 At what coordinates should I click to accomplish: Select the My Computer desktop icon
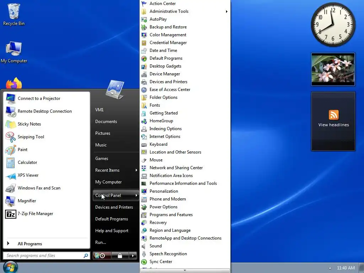pyautogui.click(x=14, y=52)
